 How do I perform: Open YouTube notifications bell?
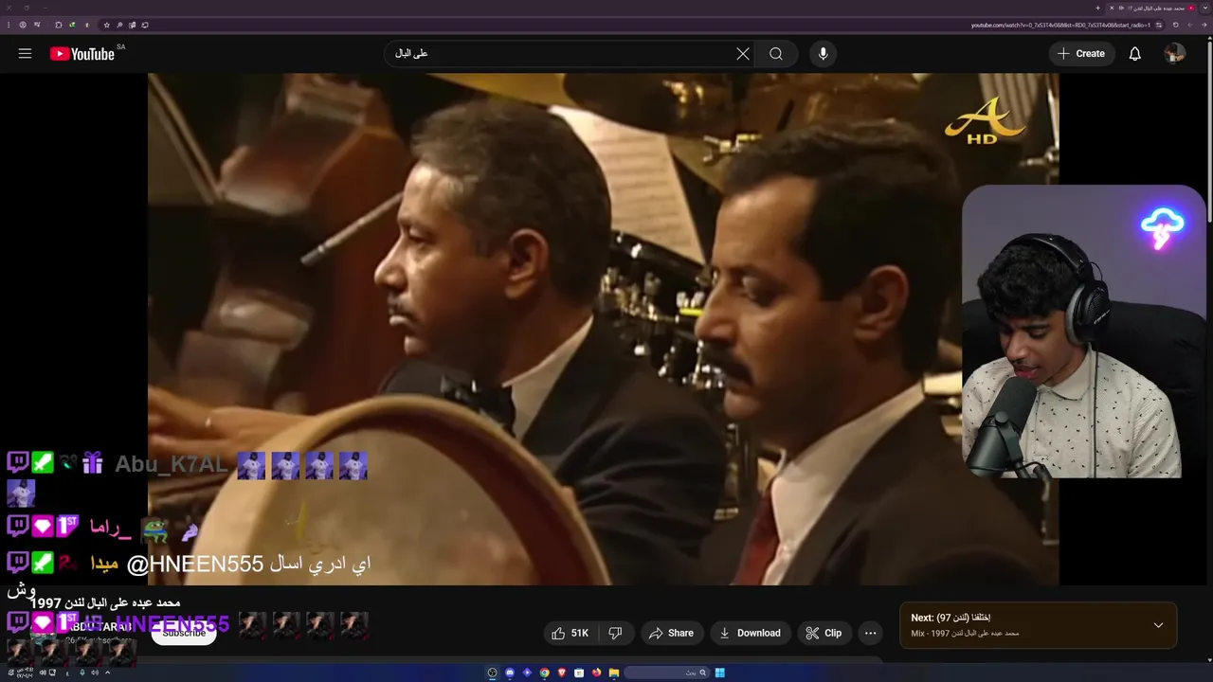(1134, 54)
